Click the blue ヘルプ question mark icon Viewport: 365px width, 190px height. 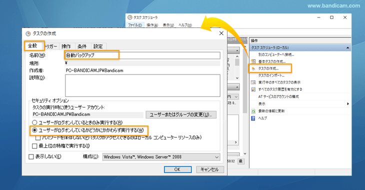(253, 118)
